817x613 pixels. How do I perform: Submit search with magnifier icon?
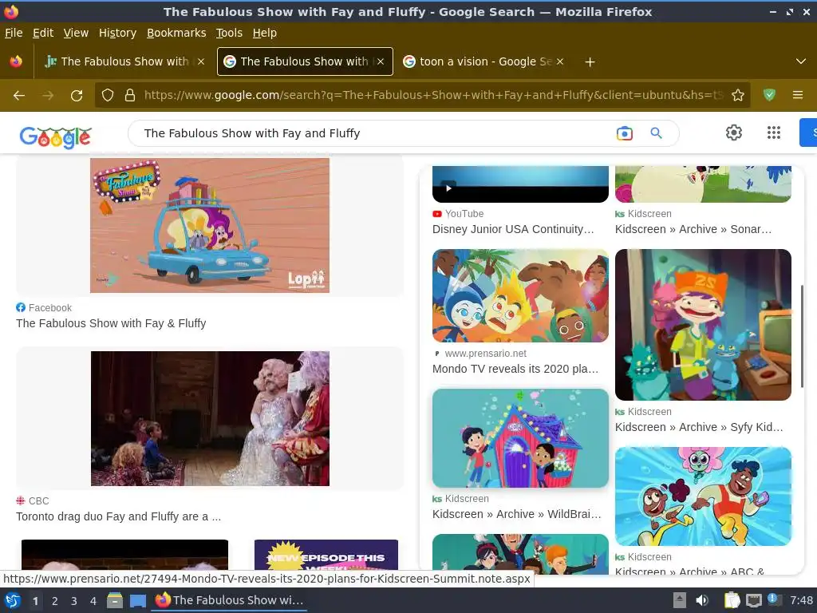pyautogui.click(x=657, y=133)
